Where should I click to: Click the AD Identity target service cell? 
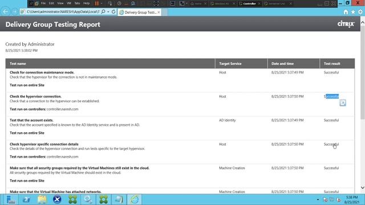(x=227, y=120)
